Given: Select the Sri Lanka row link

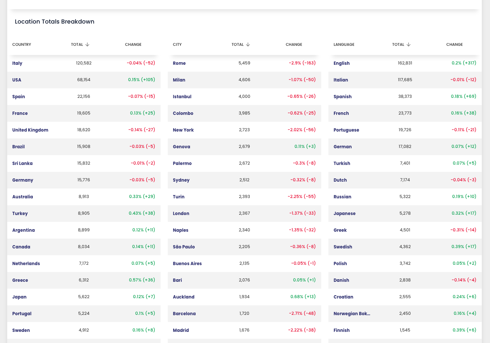Looking at the screenshot, I should tap(22, 163).
